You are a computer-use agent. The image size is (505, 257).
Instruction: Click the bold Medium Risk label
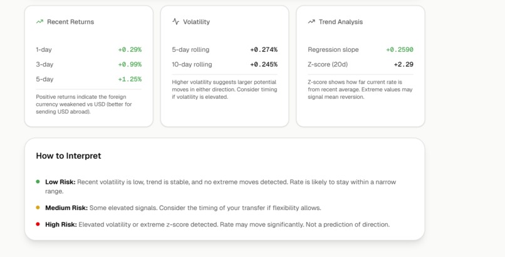(65, 208)
